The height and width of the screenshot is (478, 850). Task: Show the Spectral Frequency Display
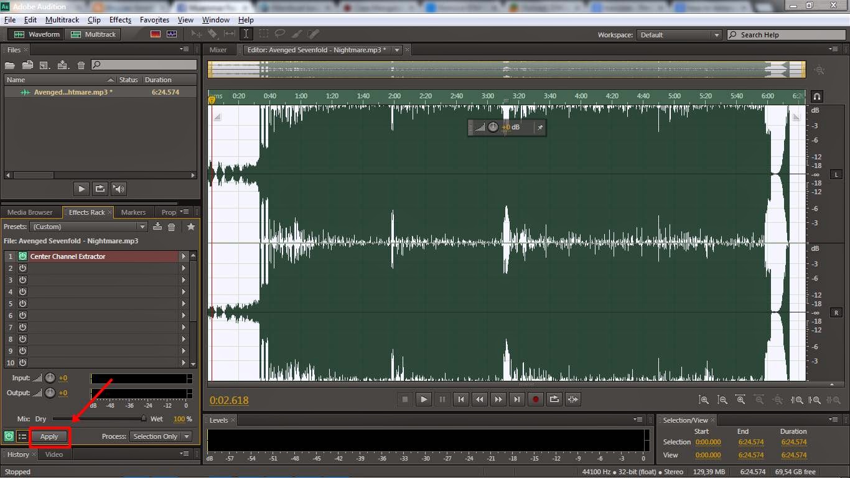pyautogui.click(x=156, y=34)
